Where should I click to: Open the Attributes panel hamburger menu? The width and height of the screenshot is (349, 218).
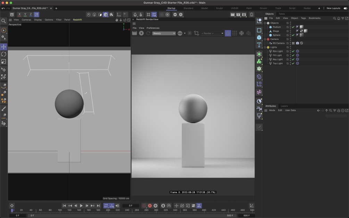pyautogui.click(x=266, y=110)
